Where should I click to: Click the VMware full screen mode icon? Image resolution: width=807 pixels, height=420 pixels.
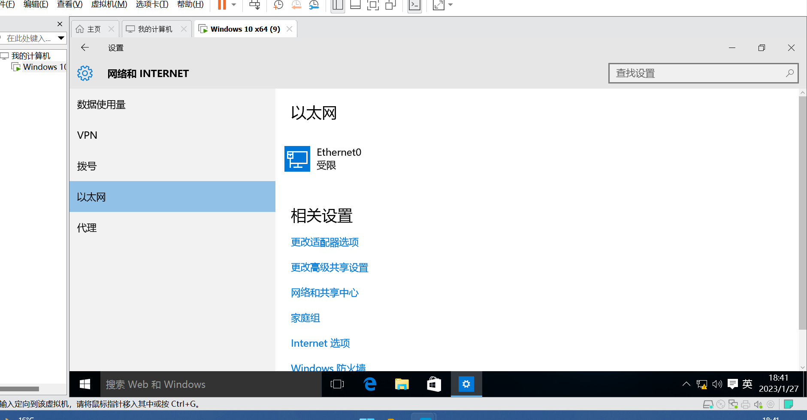click(x=373, y=5)
